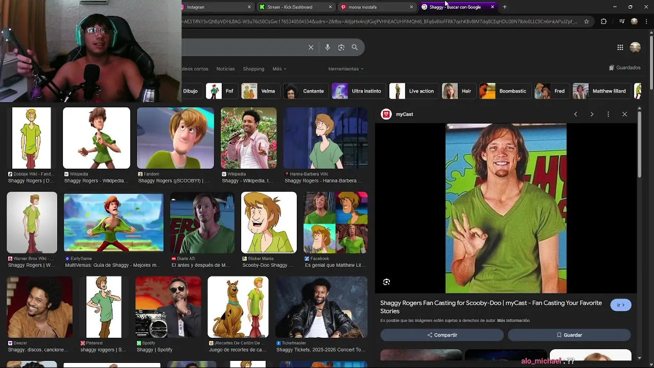
Task: Click inside the Google search input field
Action: 243,47
